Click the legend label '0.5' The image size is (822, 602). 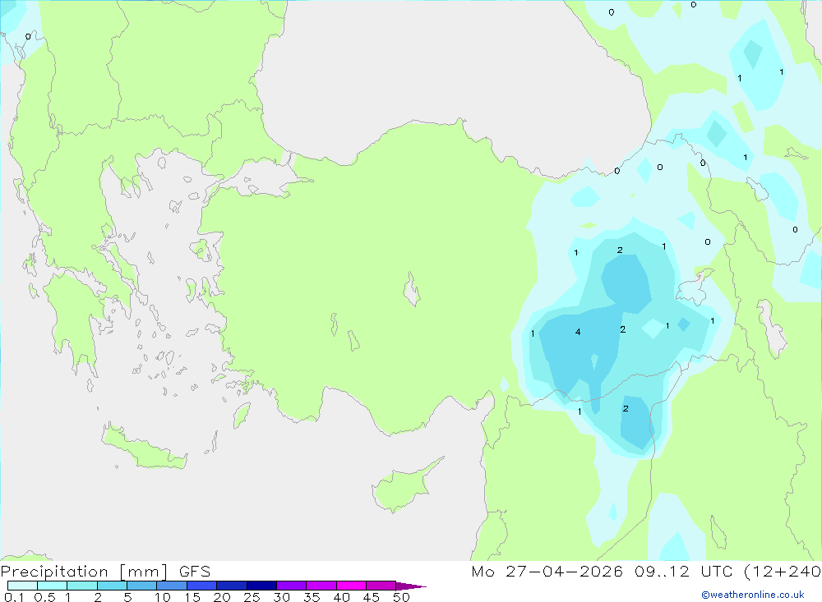44,597
